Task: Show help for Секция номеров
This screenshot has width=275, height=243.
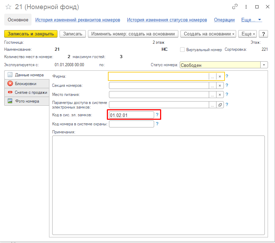Action: pos(227,85)
